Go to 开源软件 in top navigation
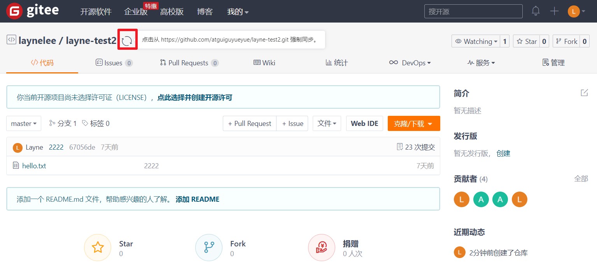Screen dimensions: 597x274 [x=96, y=12]
